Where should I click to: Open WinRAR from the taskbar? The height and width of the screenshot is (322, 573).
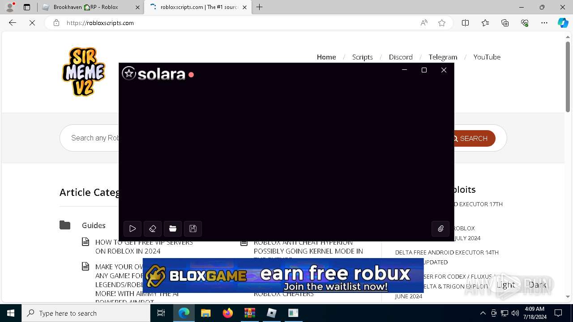250,313
